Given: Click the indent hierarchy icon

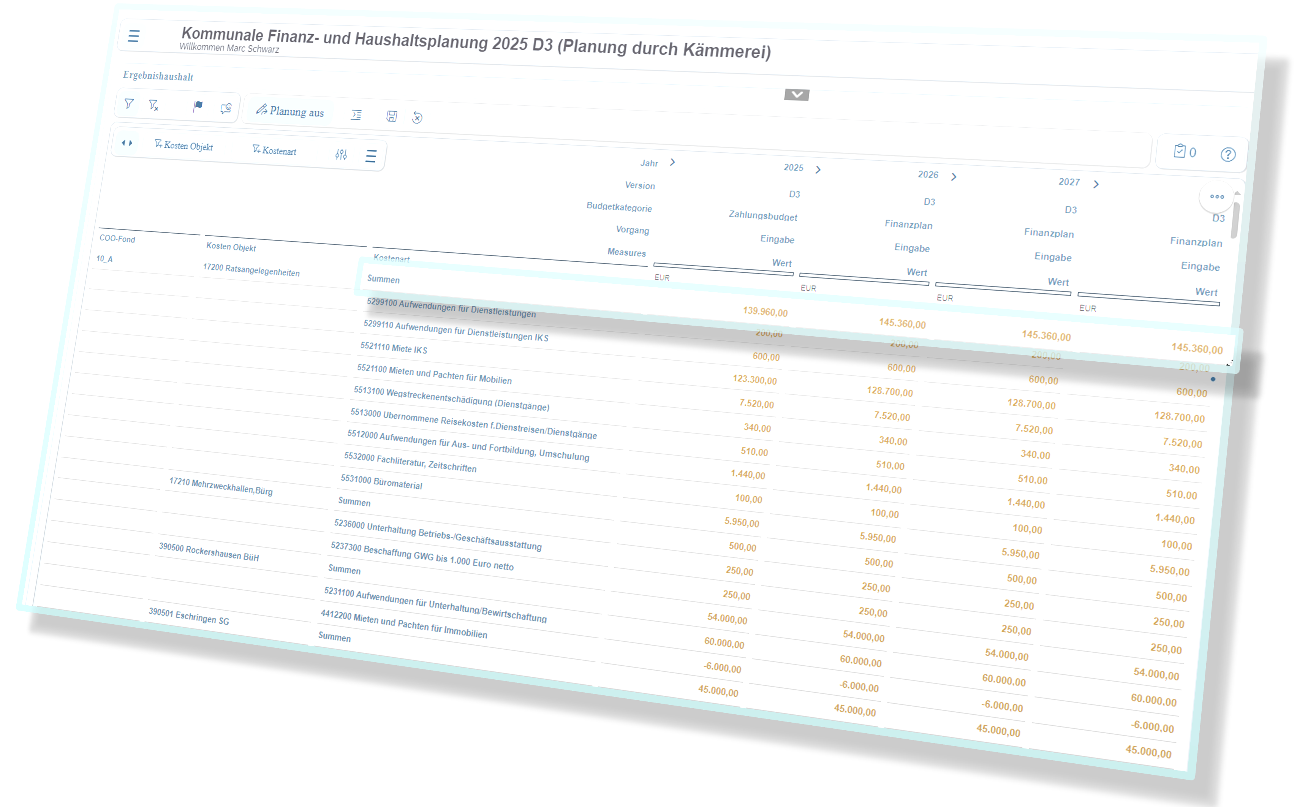Looking at the screenshot, I should [x=356, y=115].
